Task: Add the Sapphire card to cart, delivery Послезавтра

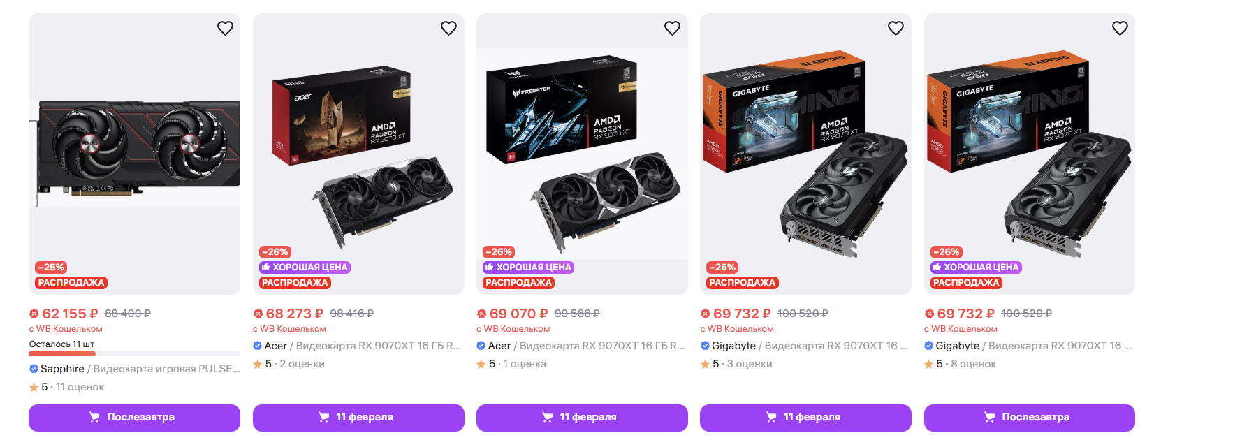Action: [x=134, y=417]
